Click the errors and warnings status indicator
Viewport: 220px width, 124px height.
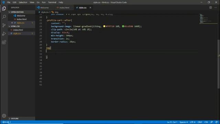click(x=7, y=122)
